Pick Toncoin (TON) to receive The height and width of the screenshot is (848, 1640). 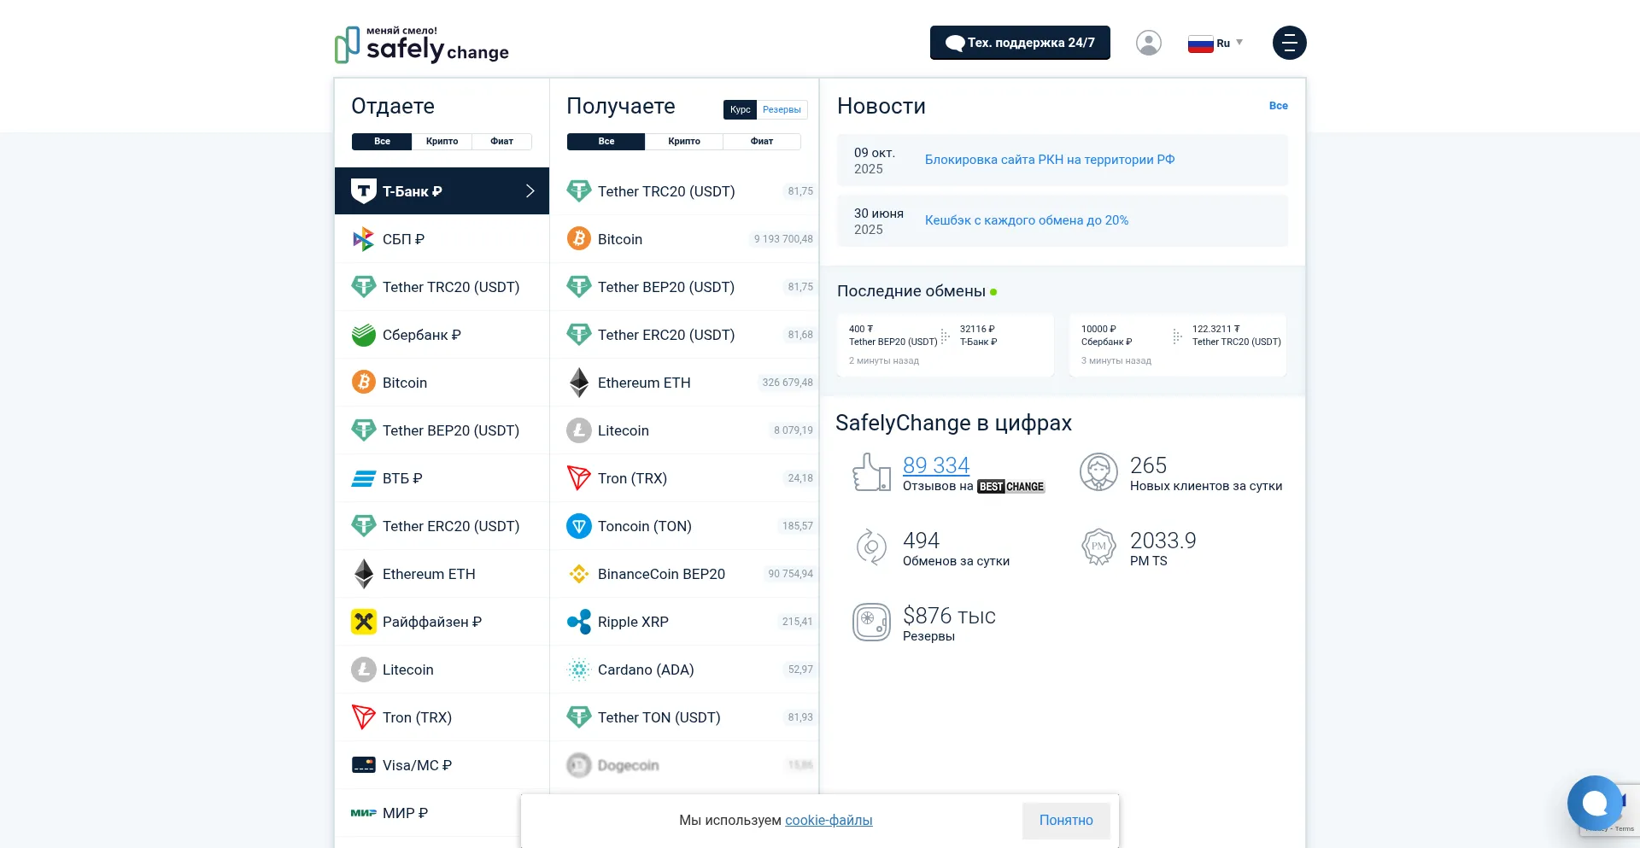[644, 526]
